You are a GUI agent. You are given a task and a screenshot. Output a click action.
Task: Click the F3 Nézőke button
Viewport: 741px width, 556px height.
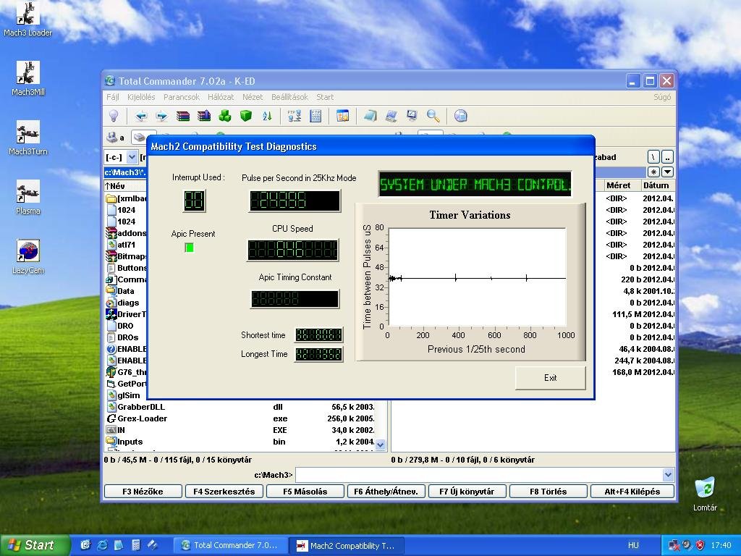(x=143, y=492)
